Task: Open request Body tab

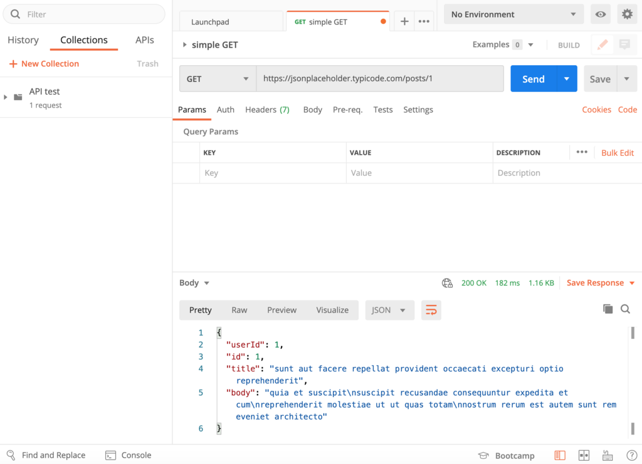Action: (313, 110)
